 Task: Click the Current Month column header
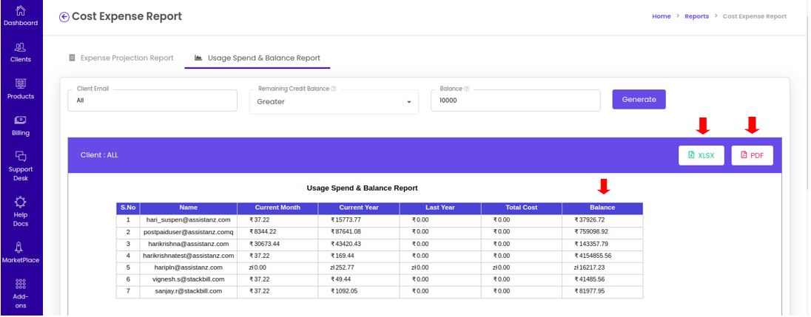tap(277, 208)
